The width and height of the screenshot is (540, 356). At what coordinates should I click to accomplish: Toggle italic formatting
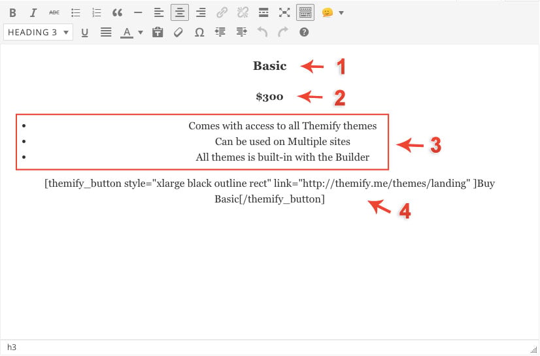(x=33, y=12)
